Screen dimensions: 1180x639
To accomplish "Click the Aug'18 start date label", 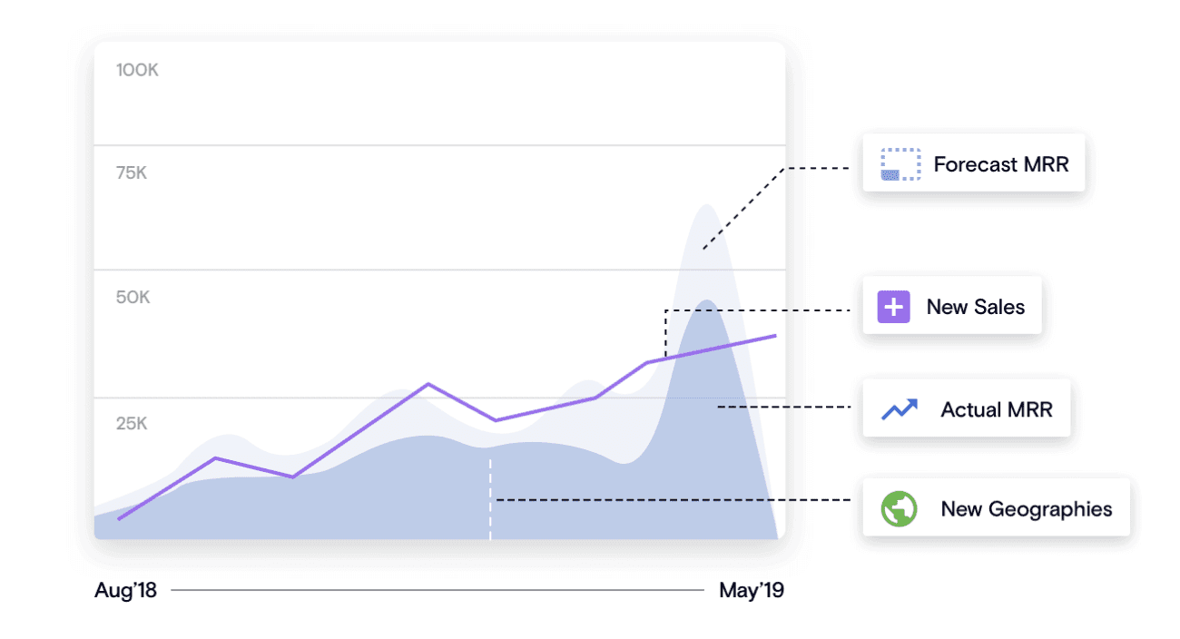I will point(125,591).
